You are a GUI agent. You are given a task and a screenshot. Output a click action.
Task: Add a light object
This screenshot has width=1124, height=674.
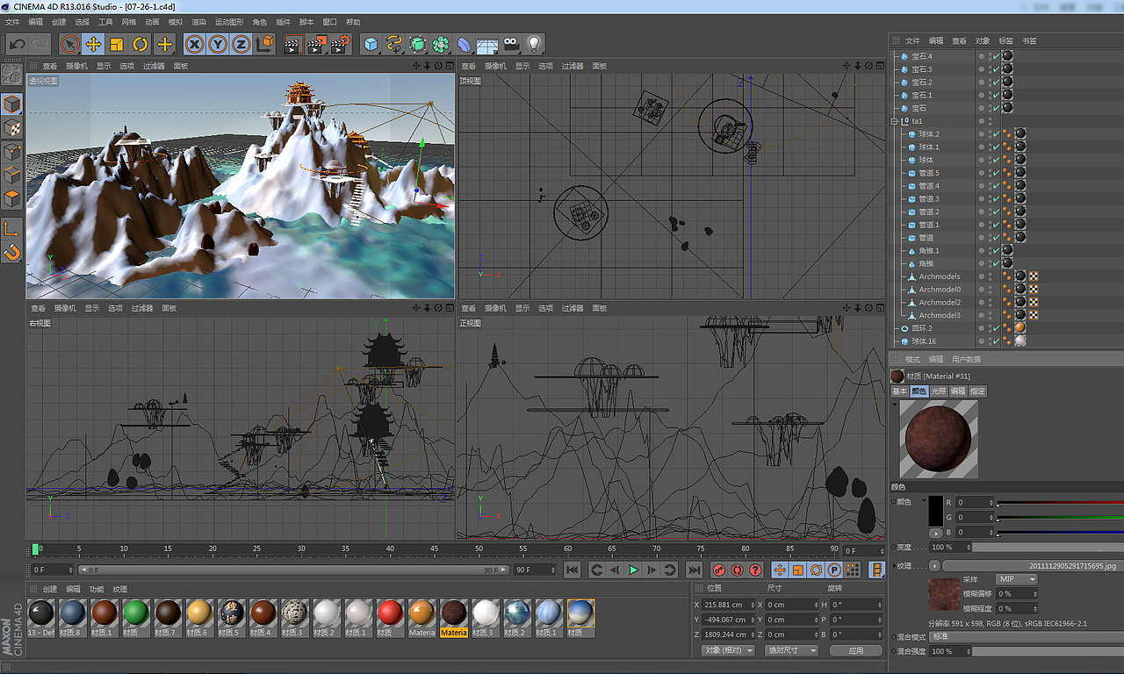[x=533, y=44]
